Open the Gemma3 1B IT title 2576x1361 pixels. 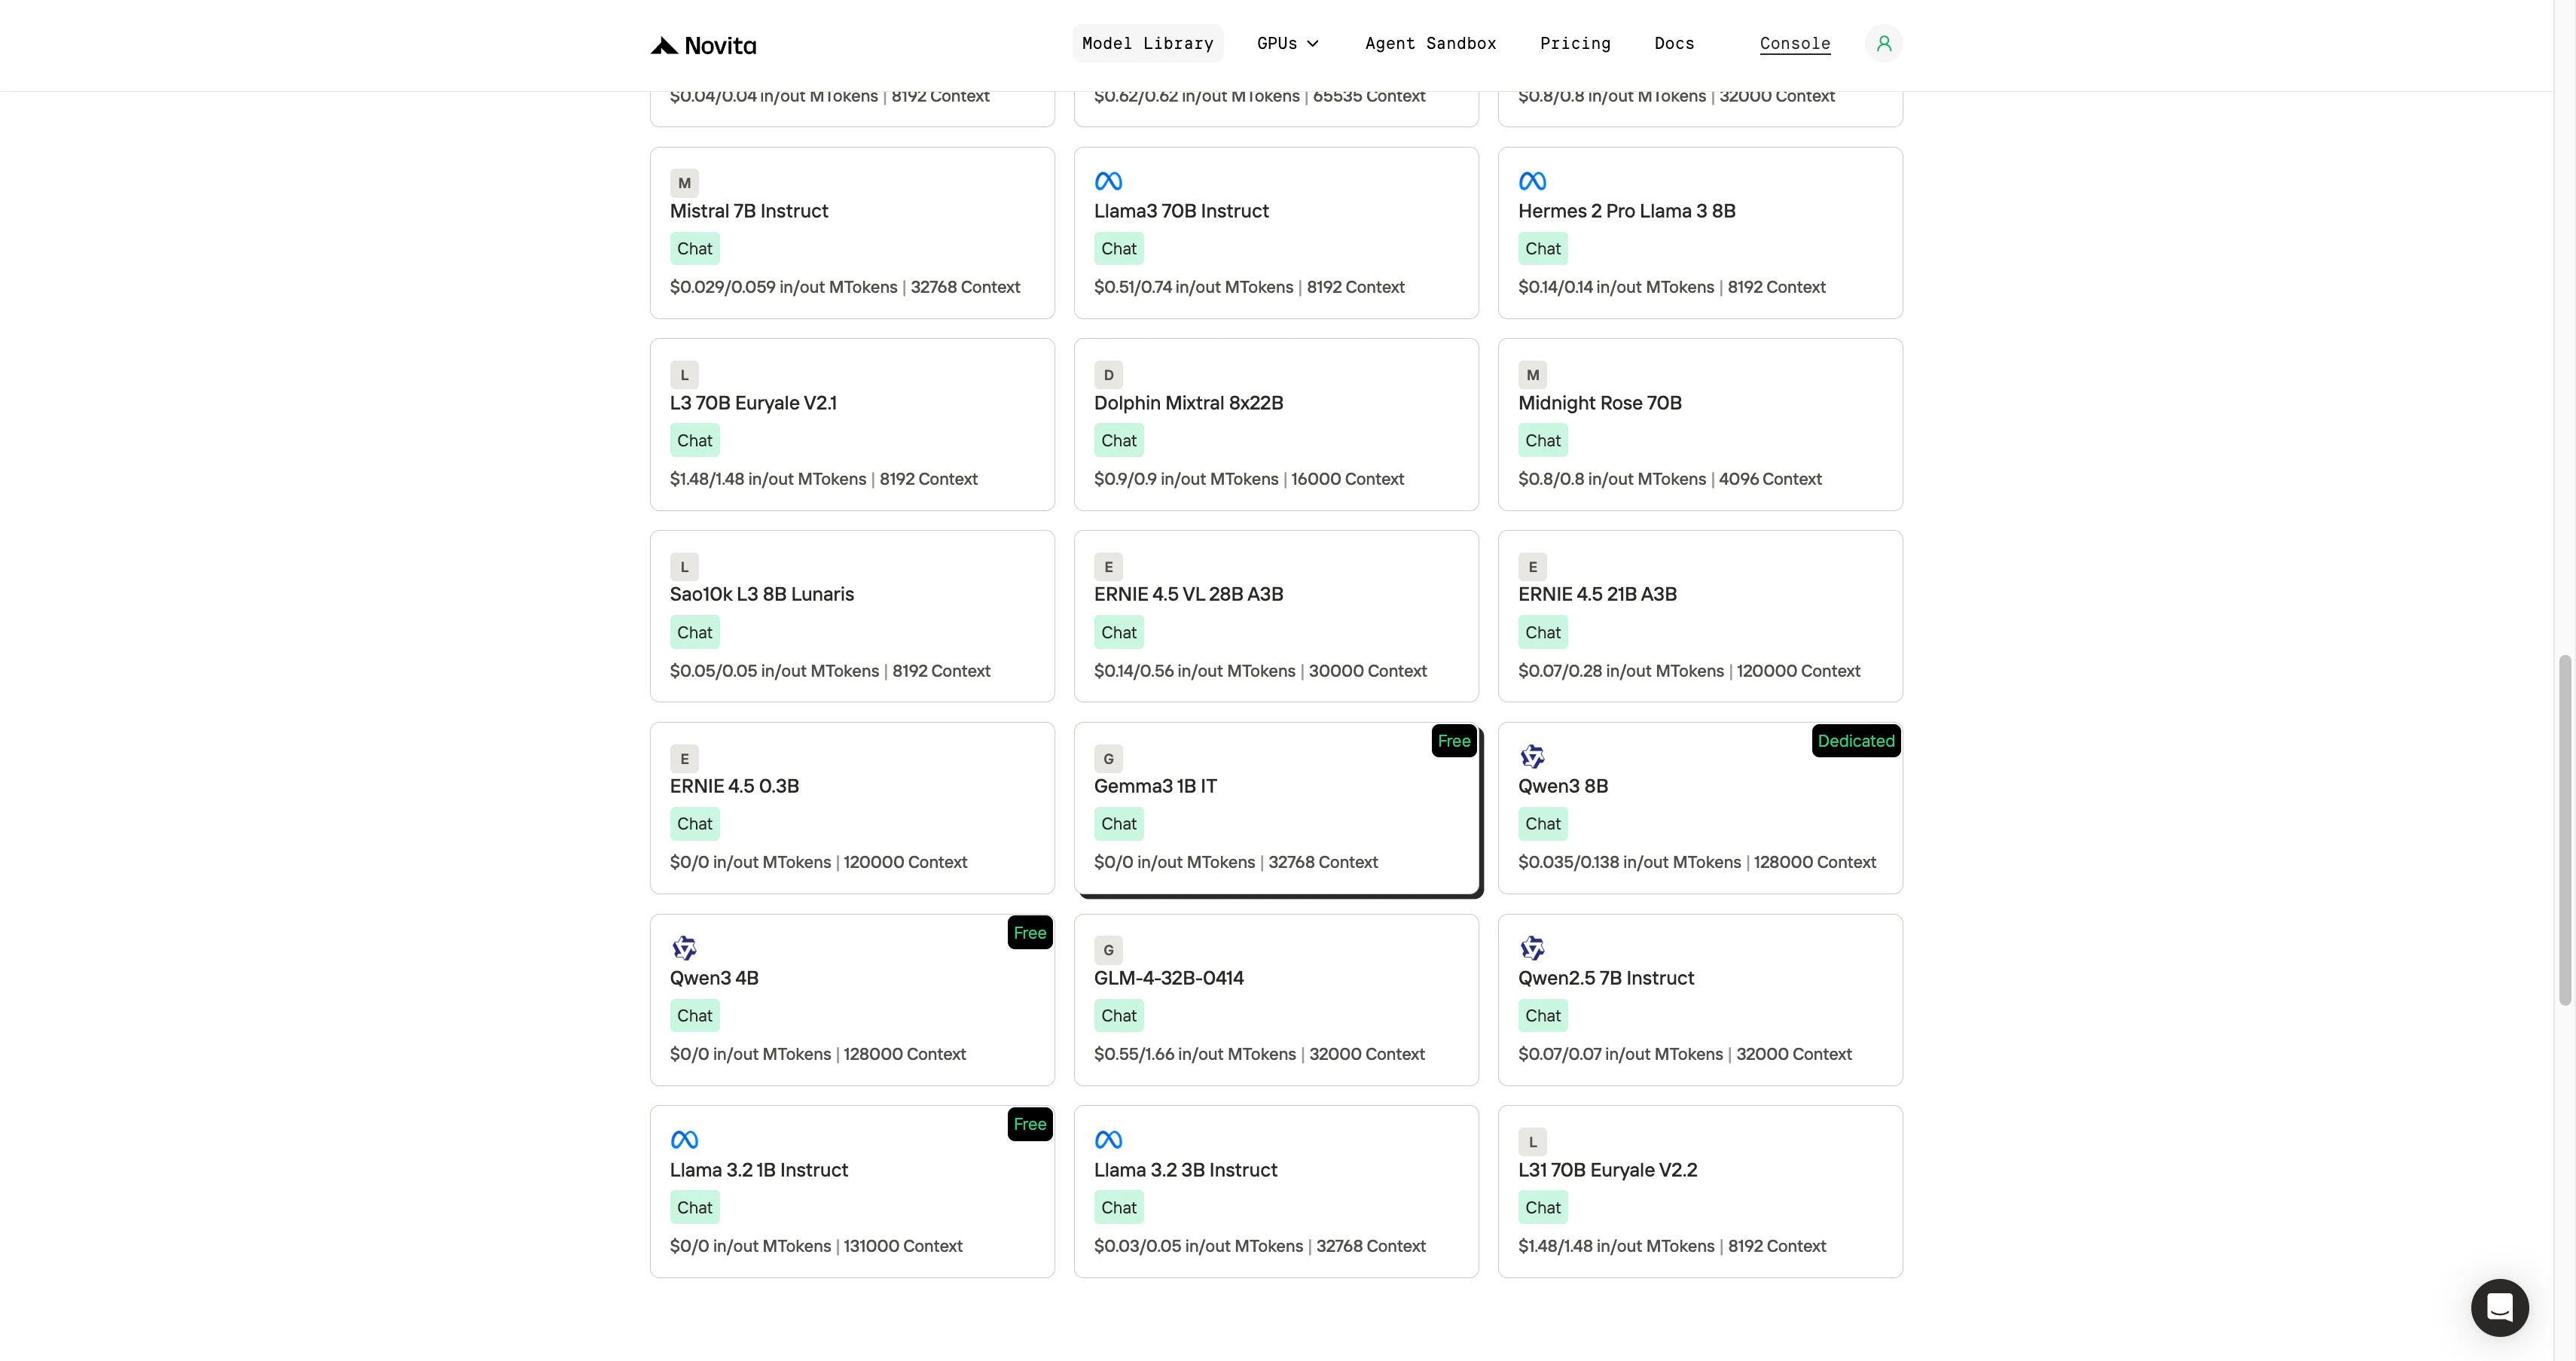point(1155,785)
